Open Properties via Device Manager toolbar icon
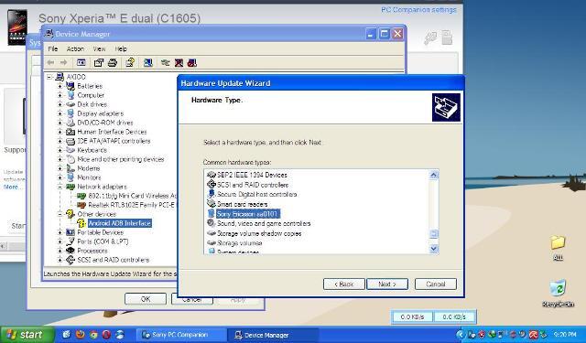 tap(99, 63)
